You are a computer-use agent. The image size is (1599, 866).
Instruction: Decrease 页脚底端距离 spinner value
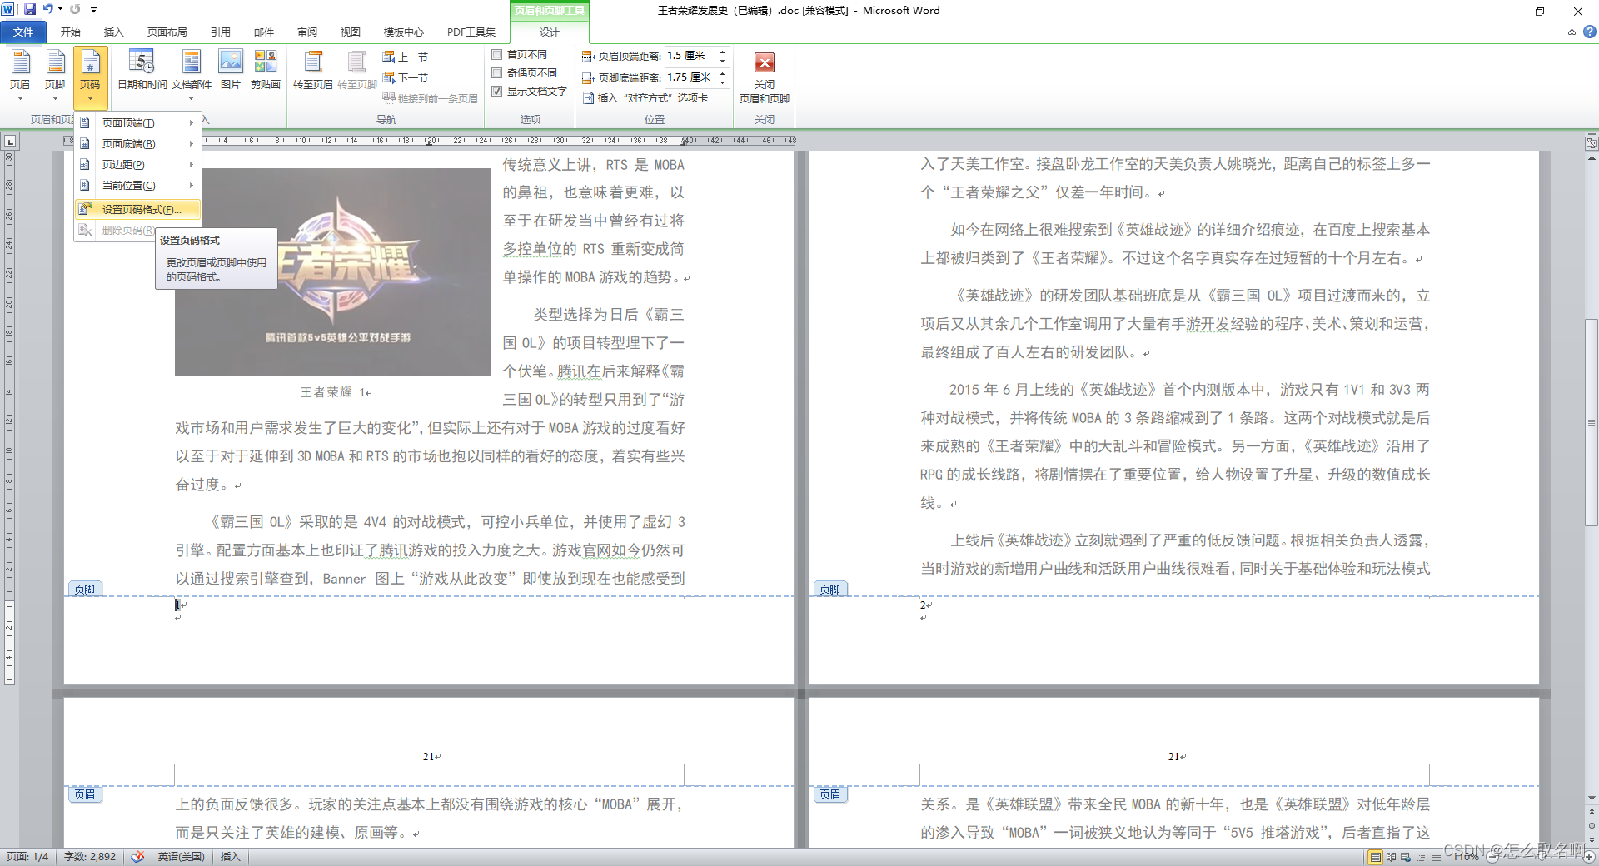(x=722, y=82)
